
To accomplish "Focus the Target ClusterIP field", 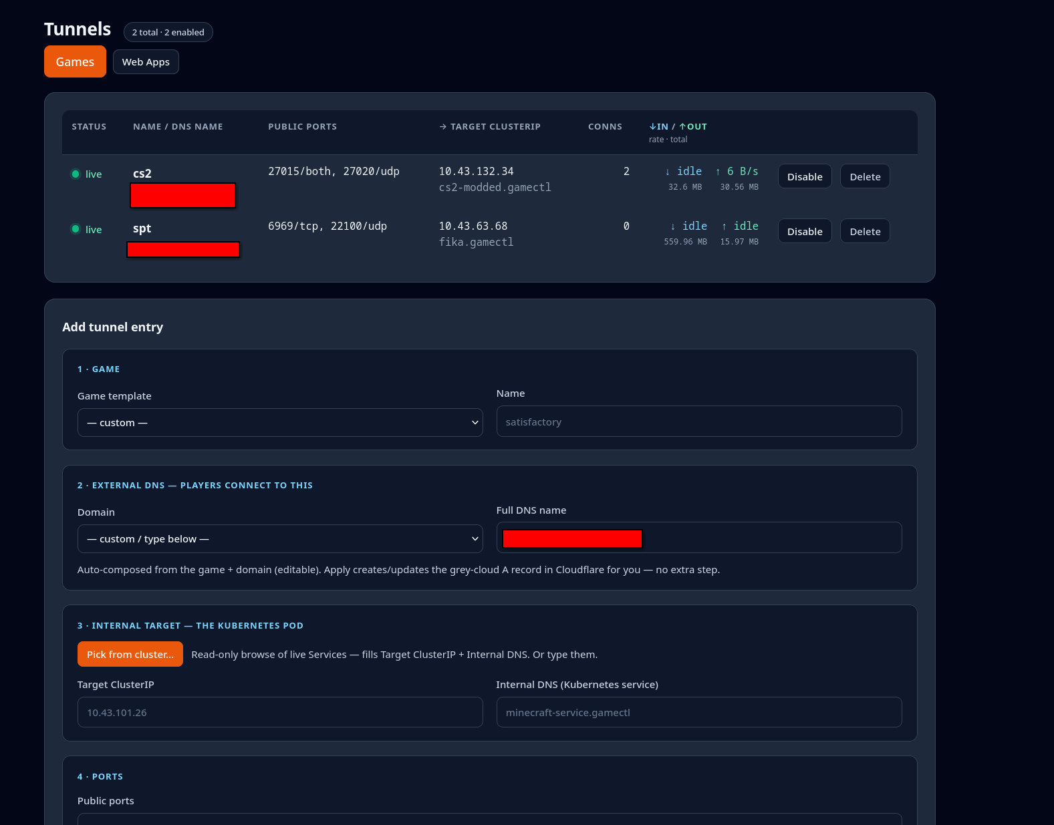I will coord(280,712).
